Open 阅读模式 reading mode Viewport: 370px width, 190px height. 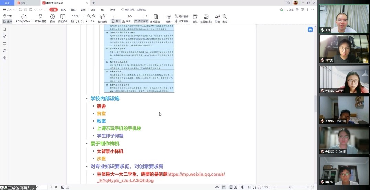click(x=63, y=18)
